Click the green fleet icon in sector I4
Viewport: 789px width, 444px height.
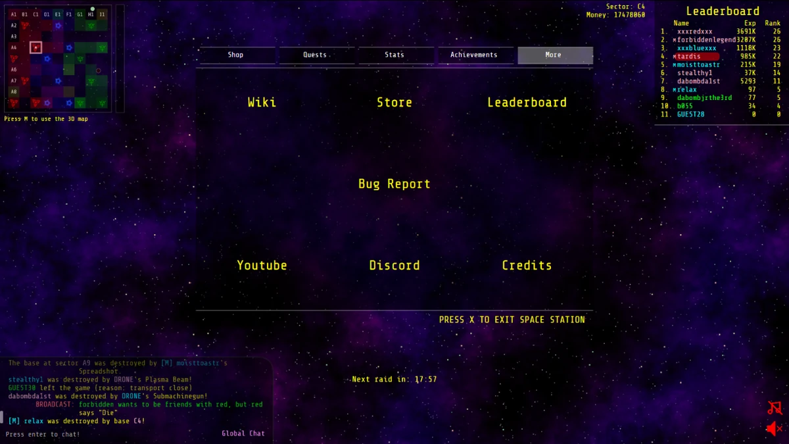(102, 47)
